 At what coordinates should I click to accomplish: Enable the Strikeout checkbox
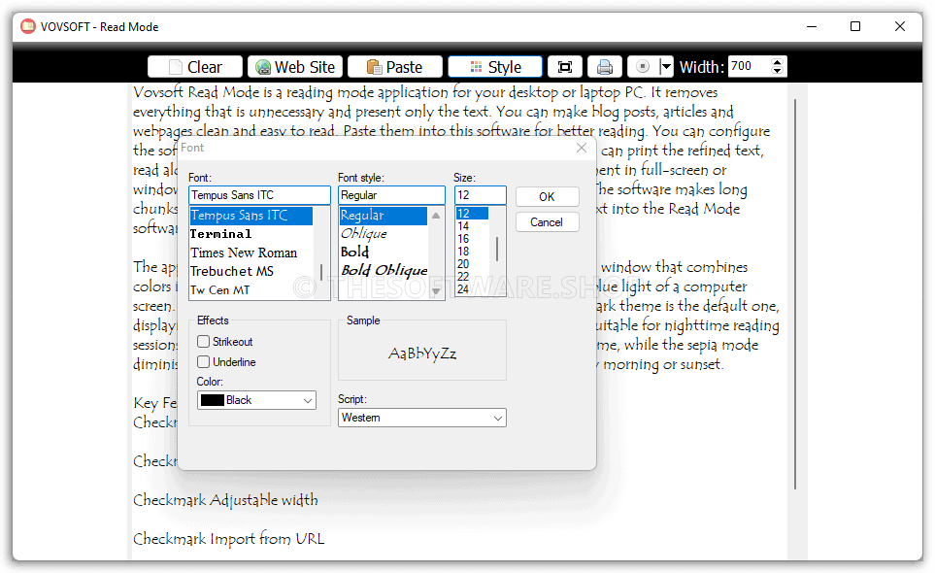tap(203, 342)
